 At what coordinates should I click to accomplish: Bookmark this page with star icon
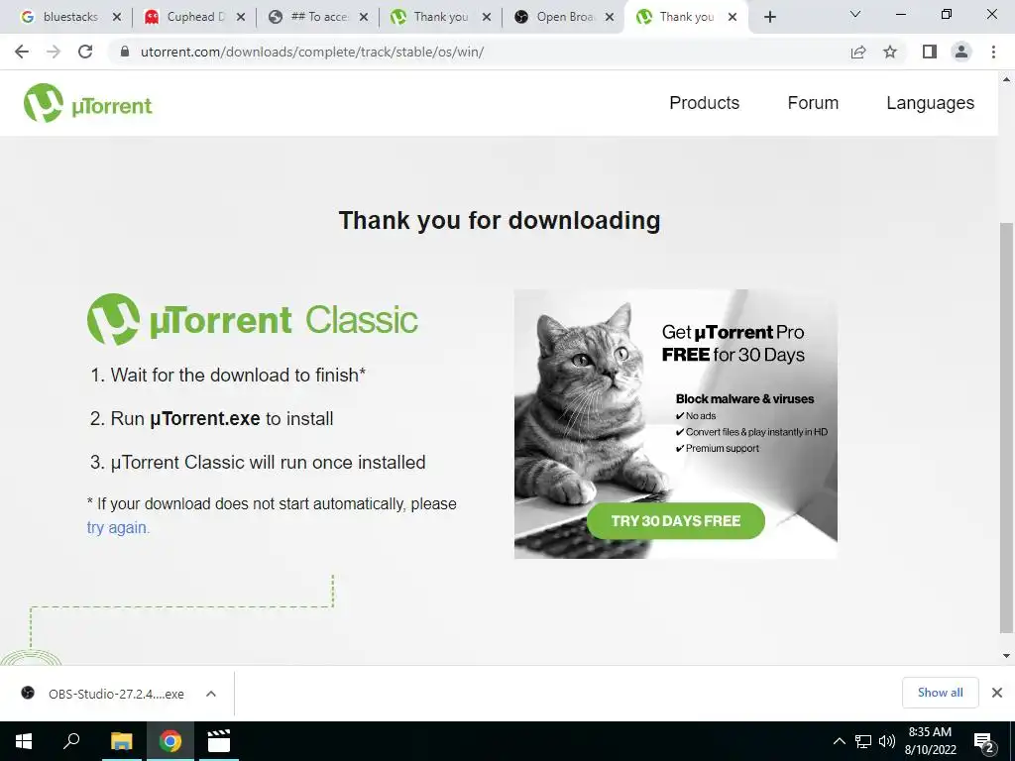(x=890, y=52)
